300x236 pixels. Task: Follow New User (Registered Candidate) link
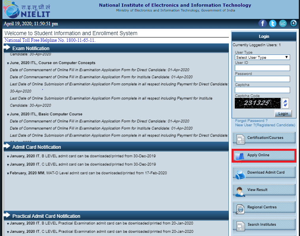[265, 125]
